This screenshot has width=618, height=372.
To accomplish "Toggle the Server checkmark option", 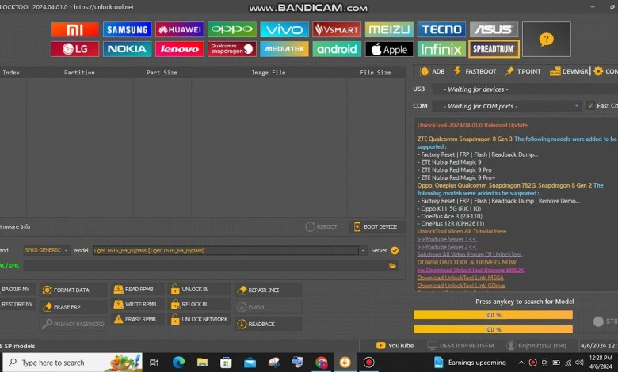I will pos(395,250).
